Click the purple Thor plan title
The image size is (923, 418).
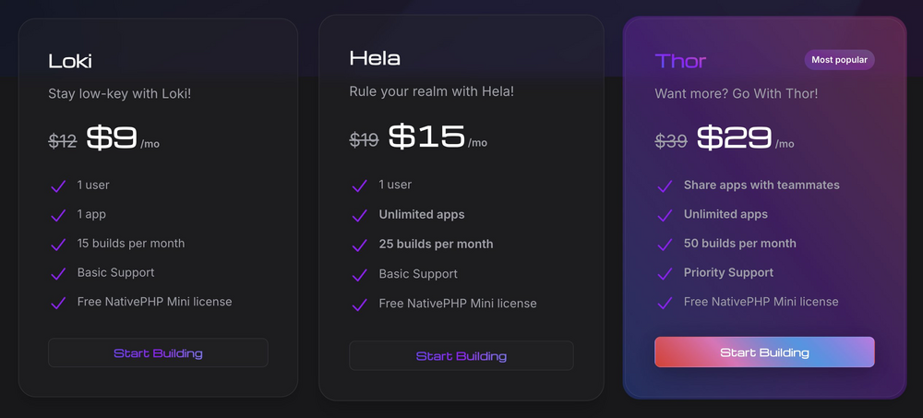(680, 61)
